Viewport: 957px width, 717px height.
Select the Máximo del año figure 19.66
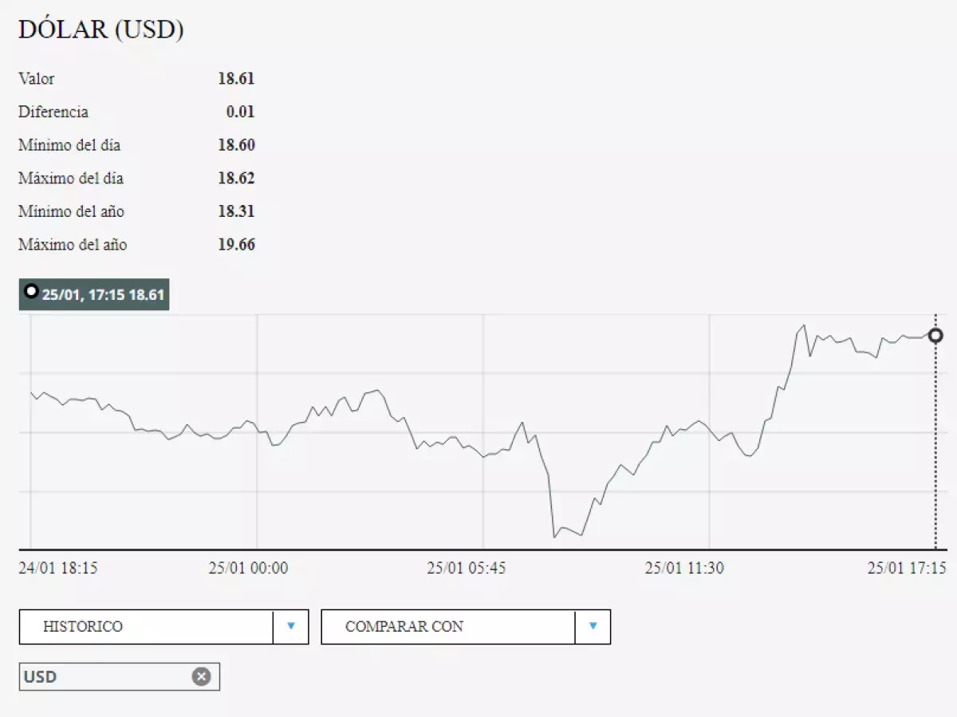[236, 245]
